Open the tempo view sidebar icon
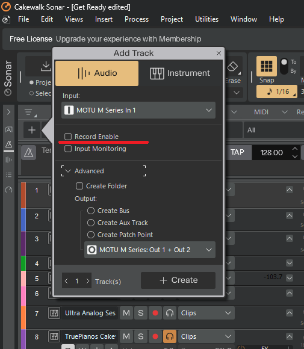Screen dimensions: 304x349 coord(8,144)
